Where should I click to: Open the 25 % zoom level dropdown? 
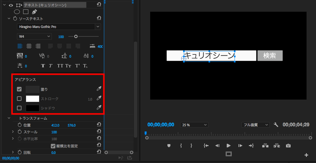tap(194, 125)
